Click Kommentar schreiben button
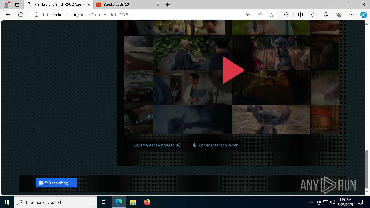 pos(216,145)
